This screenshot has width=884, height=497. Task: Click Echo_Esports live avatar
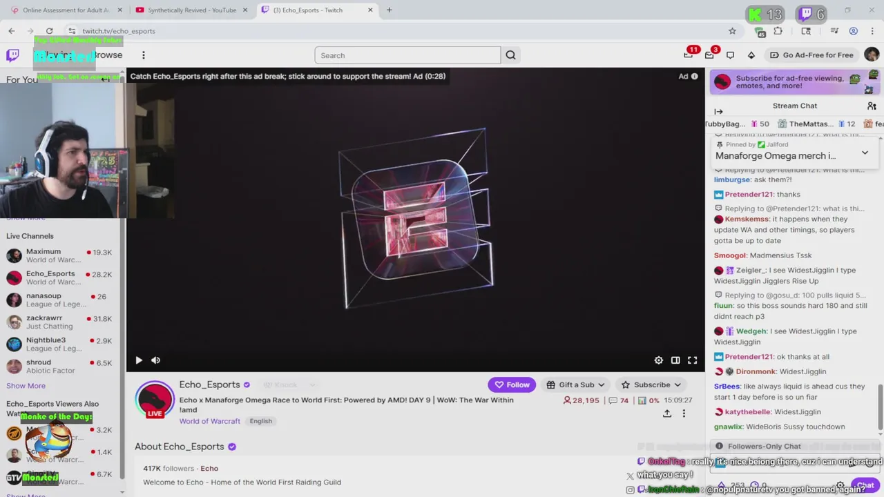click(155, 400)
